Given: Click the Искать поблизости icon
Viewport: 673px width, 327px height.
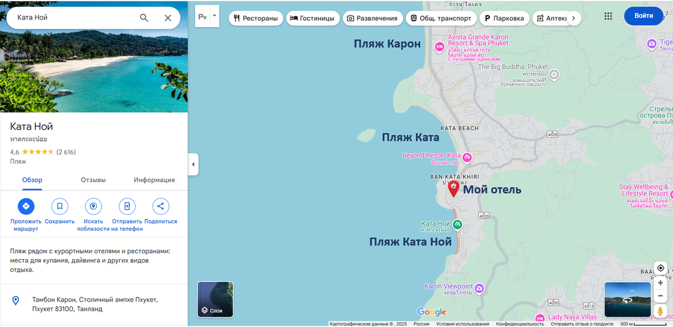Looking at the screenshot, I should click(x=93, y=206).
